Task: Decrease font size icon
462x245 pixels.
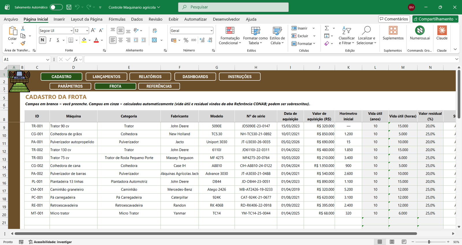Action: (x=101, y=31)
